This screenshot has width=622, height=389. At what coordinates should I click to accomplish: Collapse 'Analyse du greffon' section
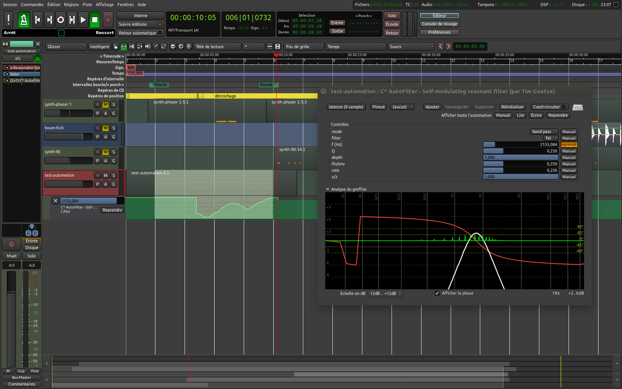[327, 189]
